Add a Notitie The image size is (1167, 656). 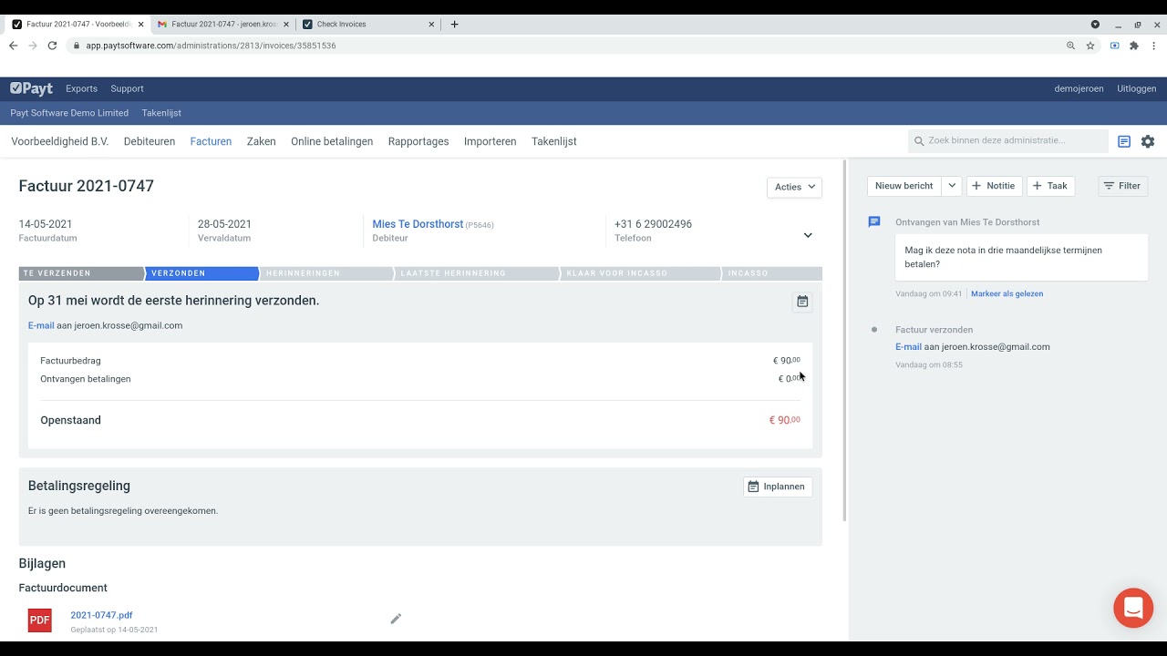[x=994, y=186]
